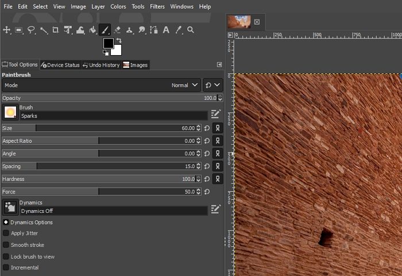This screenshot has width=402, height=276.
Task: Toggle the Smooth stroke checkbox
Action: [x=6, y=245]
